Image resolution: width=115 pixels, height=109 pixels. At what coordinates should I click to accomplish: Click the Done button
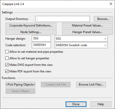tap(76, 104)
